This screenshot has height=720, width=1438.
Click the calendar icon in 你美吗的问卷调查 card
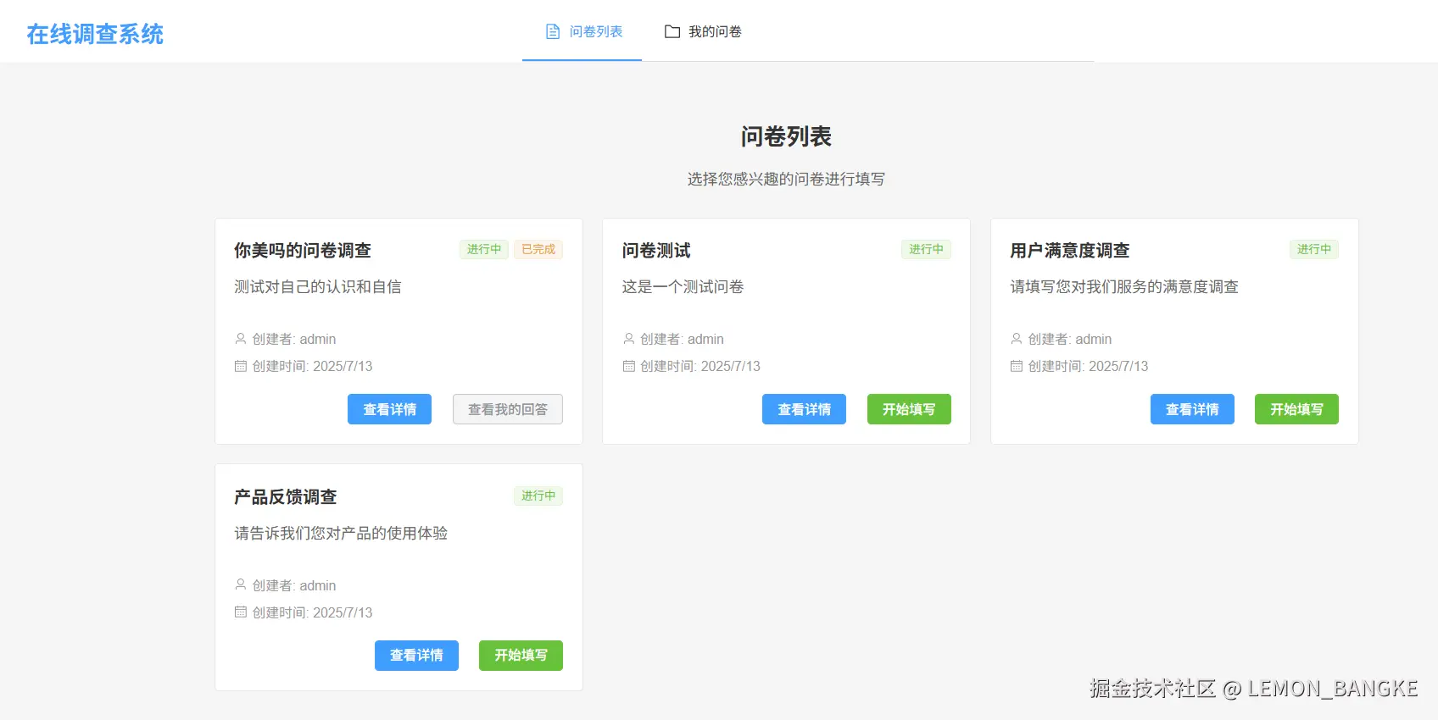click(241, 366)
